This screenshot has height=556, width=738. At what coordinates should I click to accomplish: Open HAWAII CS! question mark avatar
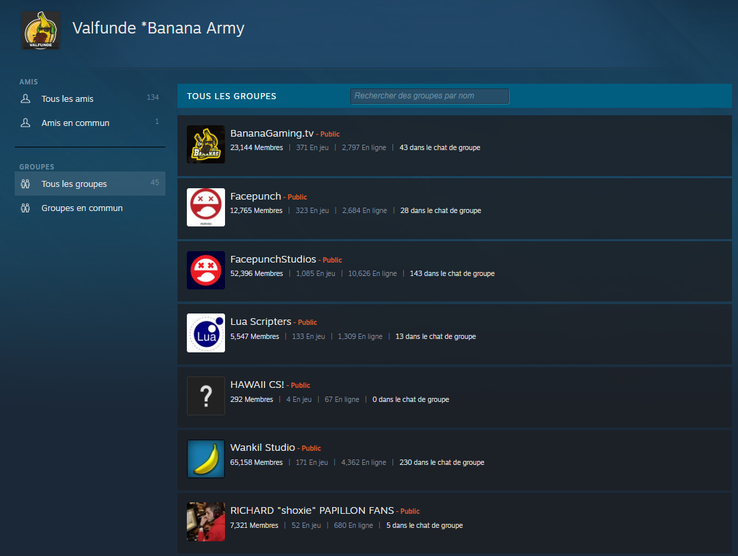pyautogui.click(x=206, y=396)
